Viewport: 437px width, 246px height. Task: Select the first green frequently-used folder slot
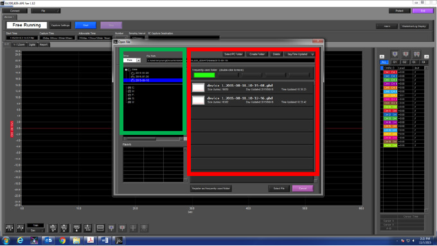[204, 75]
